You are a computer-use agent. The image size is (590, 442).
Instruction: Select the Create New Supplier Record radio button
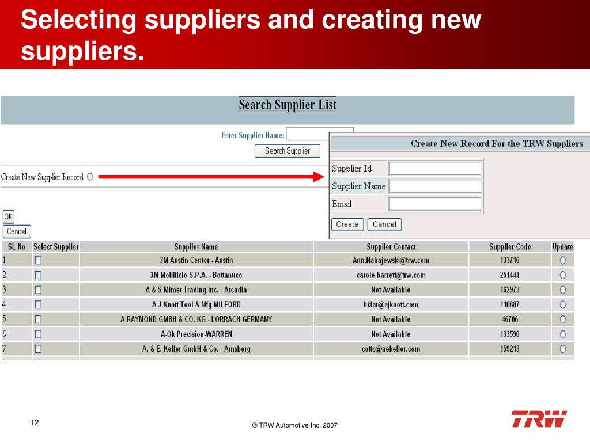[90, 177]
